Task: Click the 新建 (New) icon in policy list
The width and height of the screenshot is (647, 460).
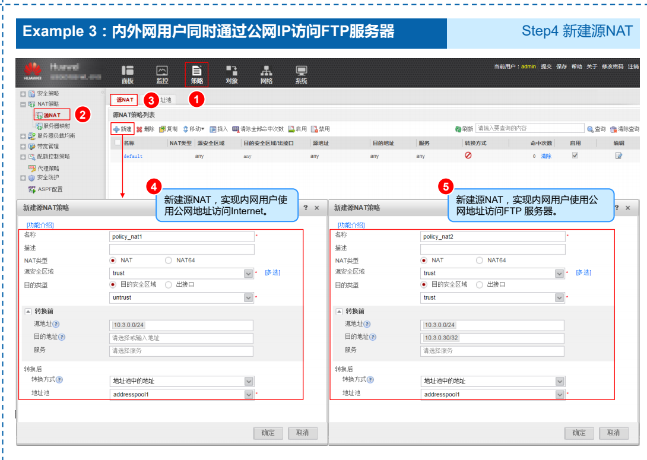Action: point(123,129)
